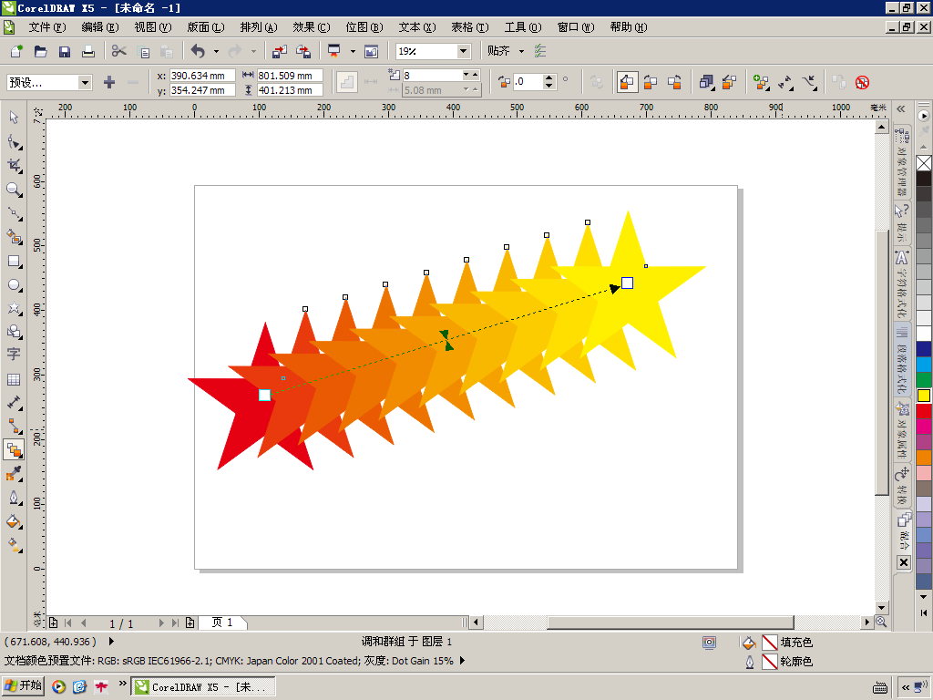Select the Polygon star tool
This screenshot has height=700, width=933.
pyautogui.click(x=14, y=308)
